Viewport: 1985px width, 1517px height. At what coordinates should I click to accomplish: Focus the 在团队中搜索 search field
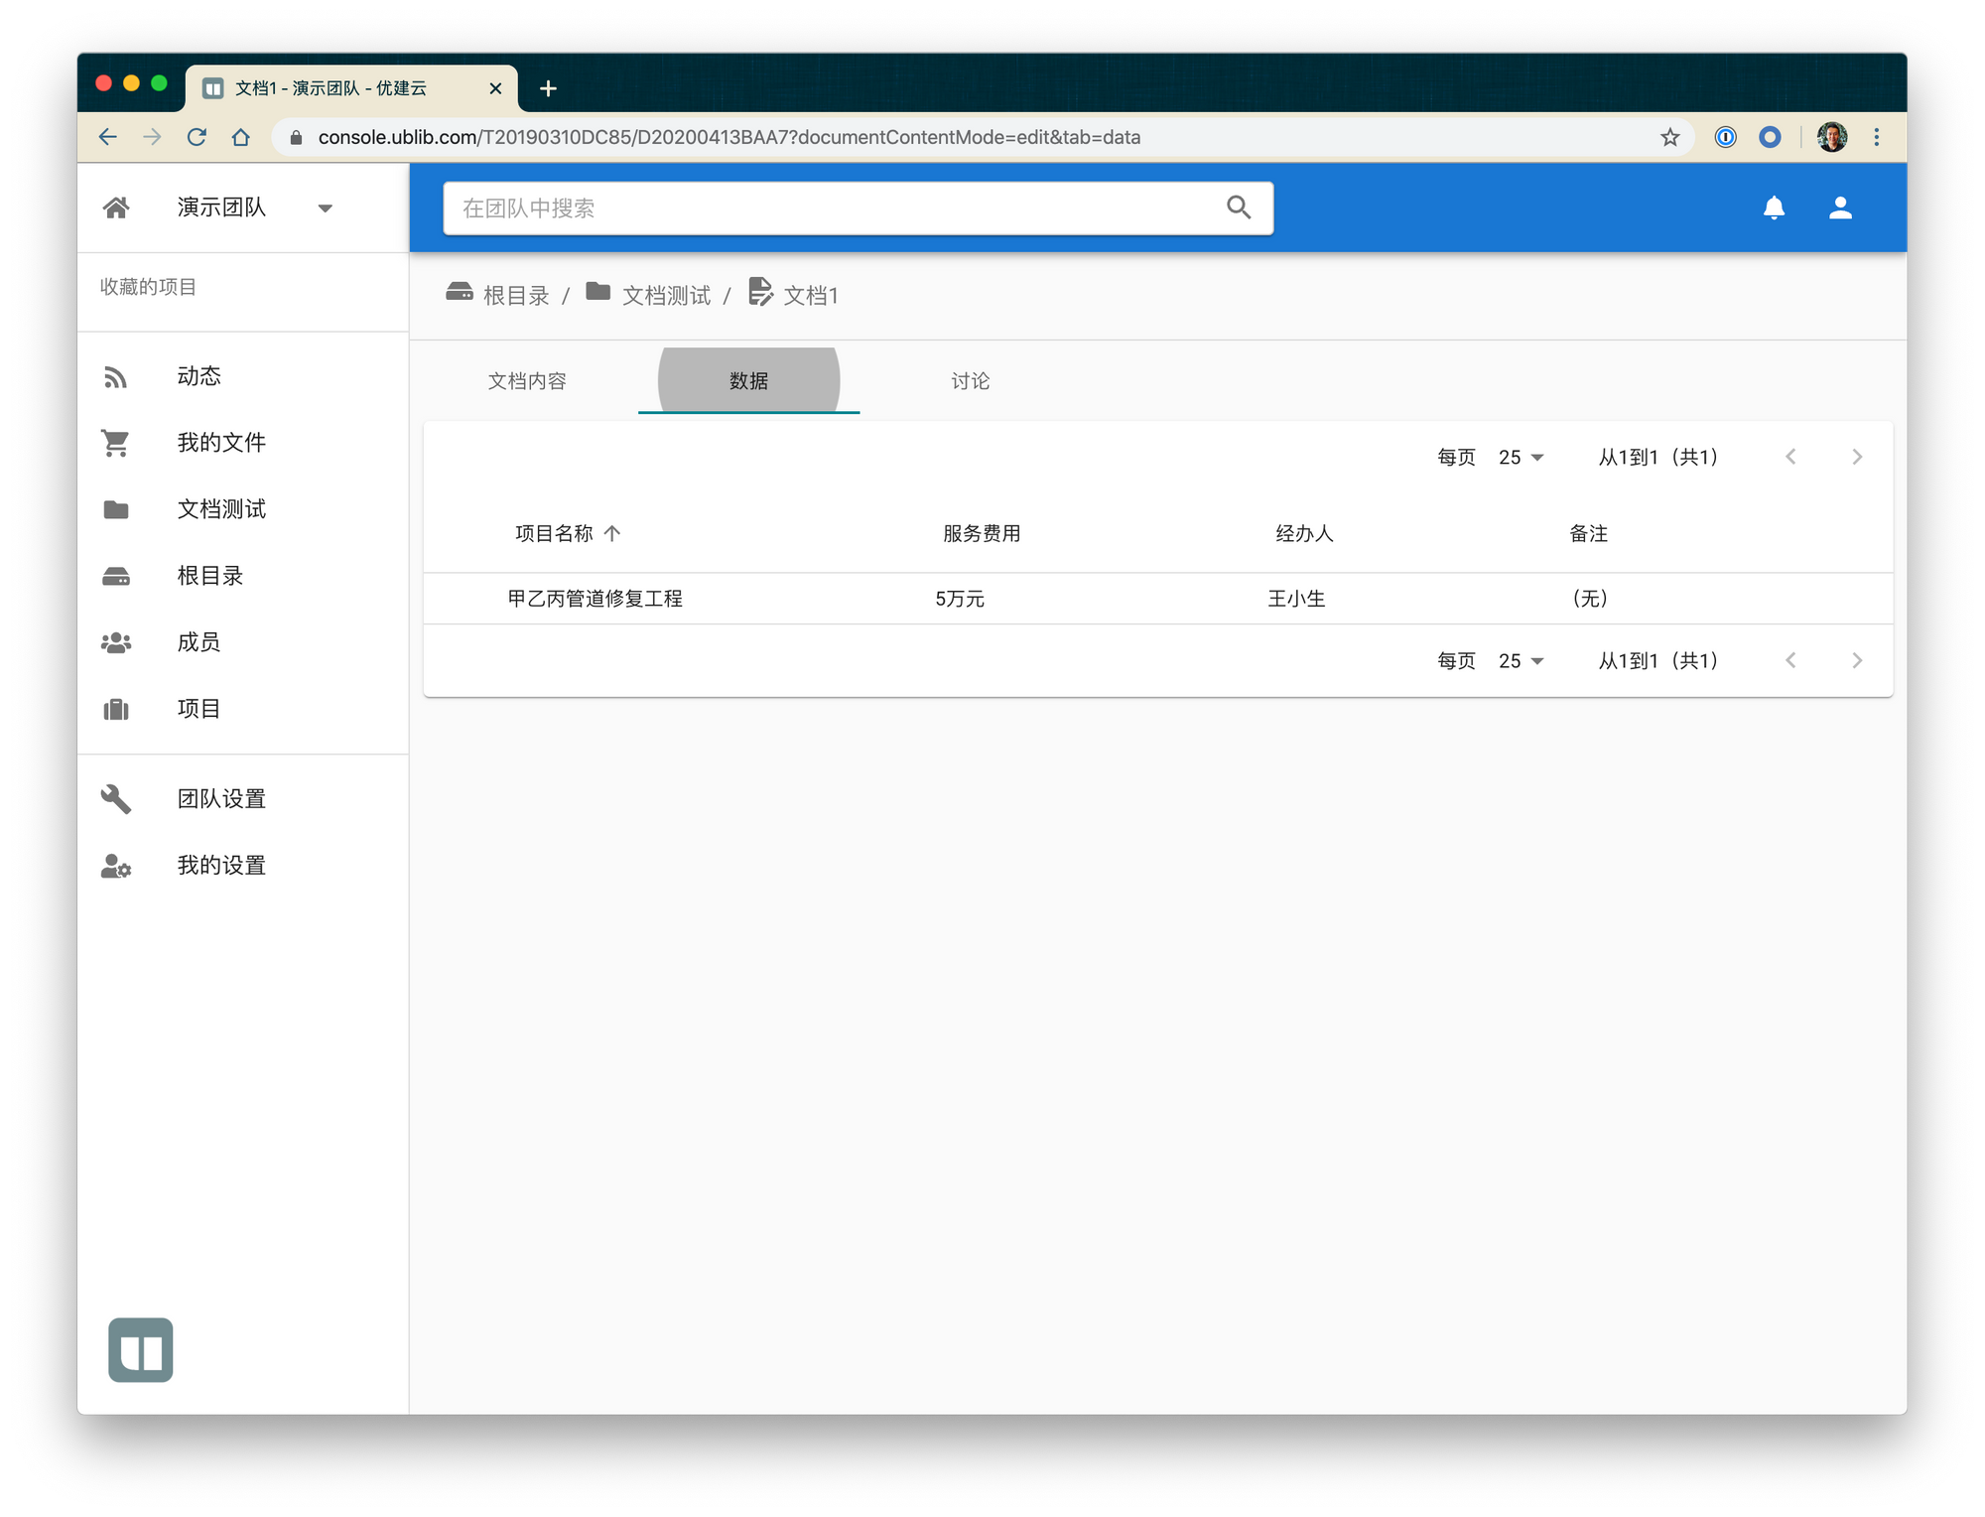point(834,208)
